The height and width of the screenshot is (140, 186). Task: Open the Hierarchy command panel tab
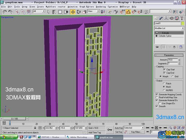coord(166,18)
